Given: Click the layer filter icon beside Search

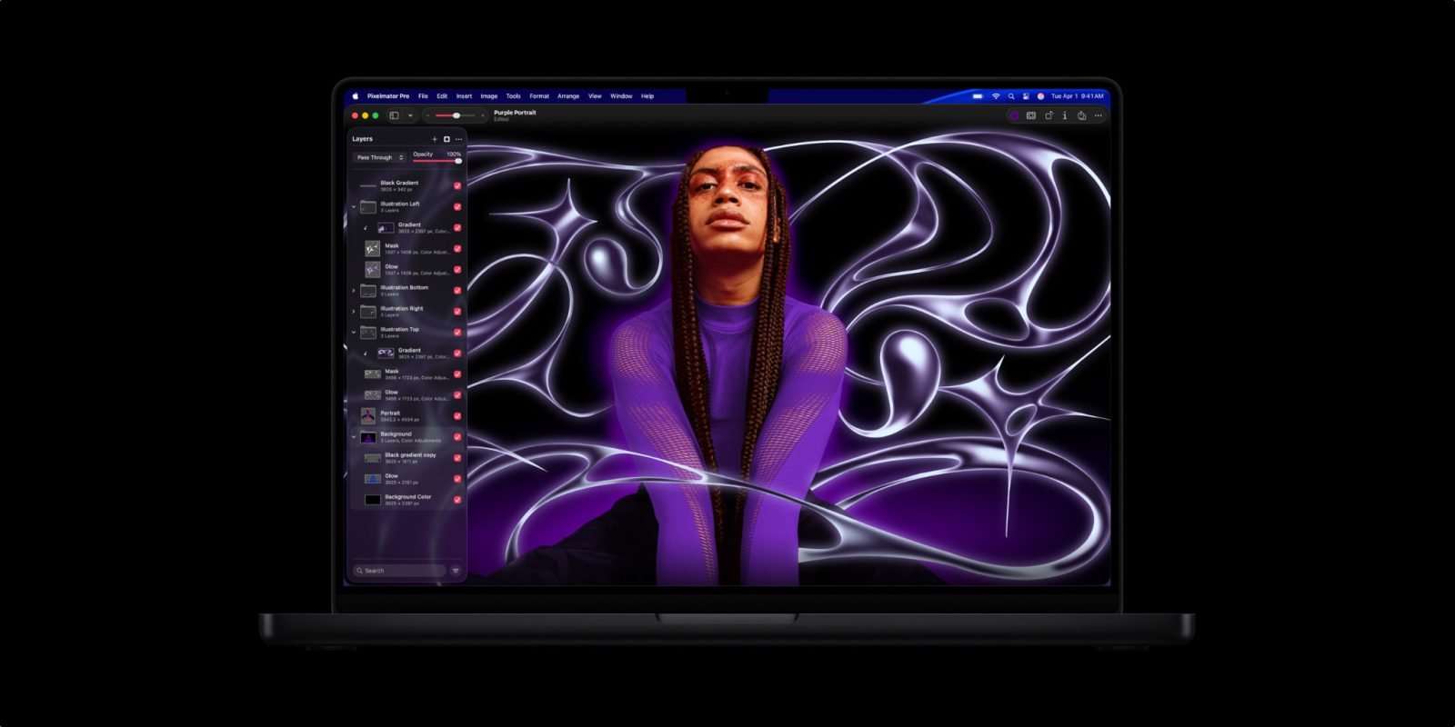Looking at the screenshot, I should 456,571.
